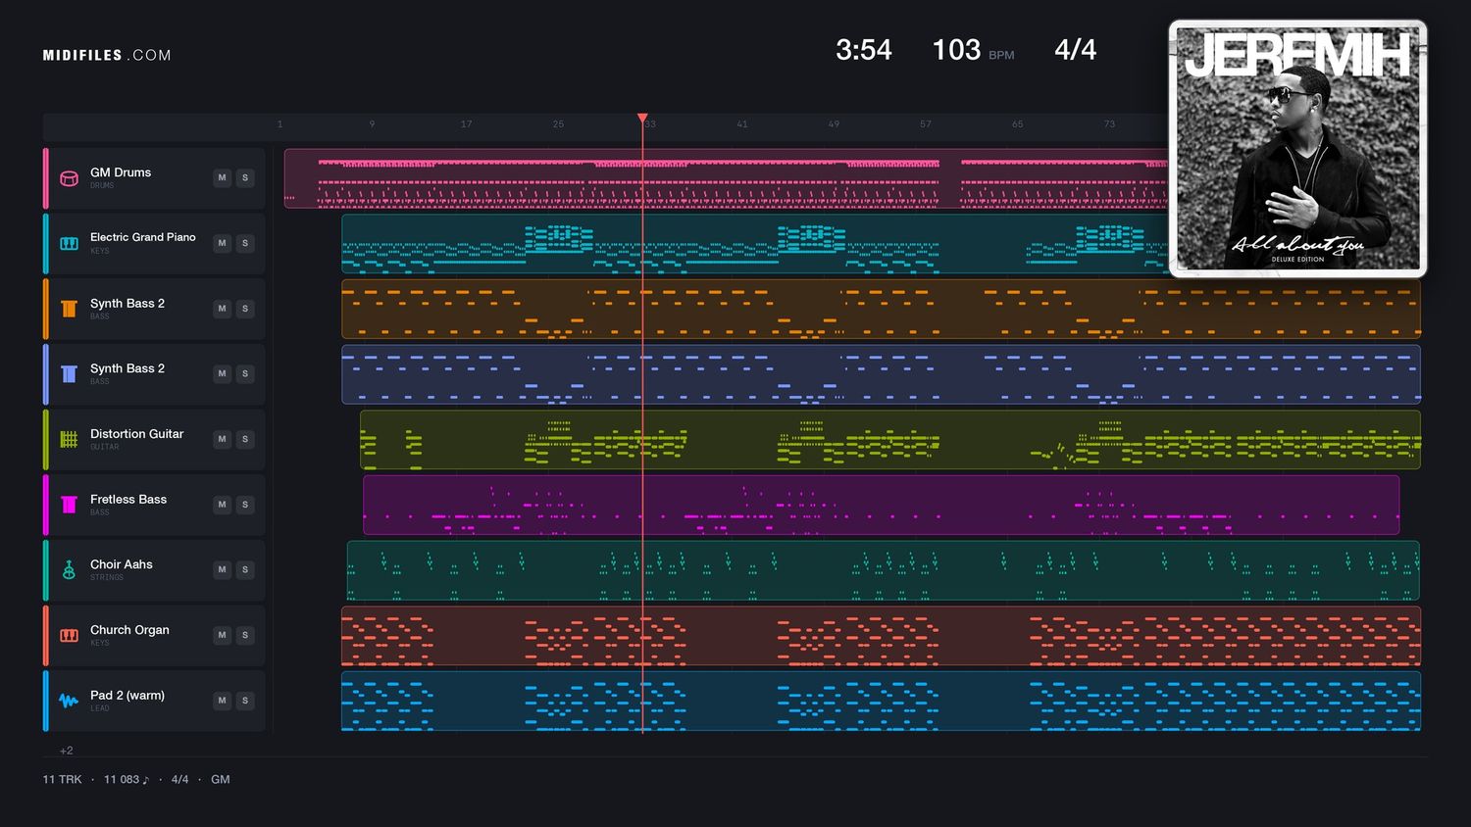Click the Distortion Guitar fretboard icon
This screenshot has height=827, width=1471.
click(69, 439)
